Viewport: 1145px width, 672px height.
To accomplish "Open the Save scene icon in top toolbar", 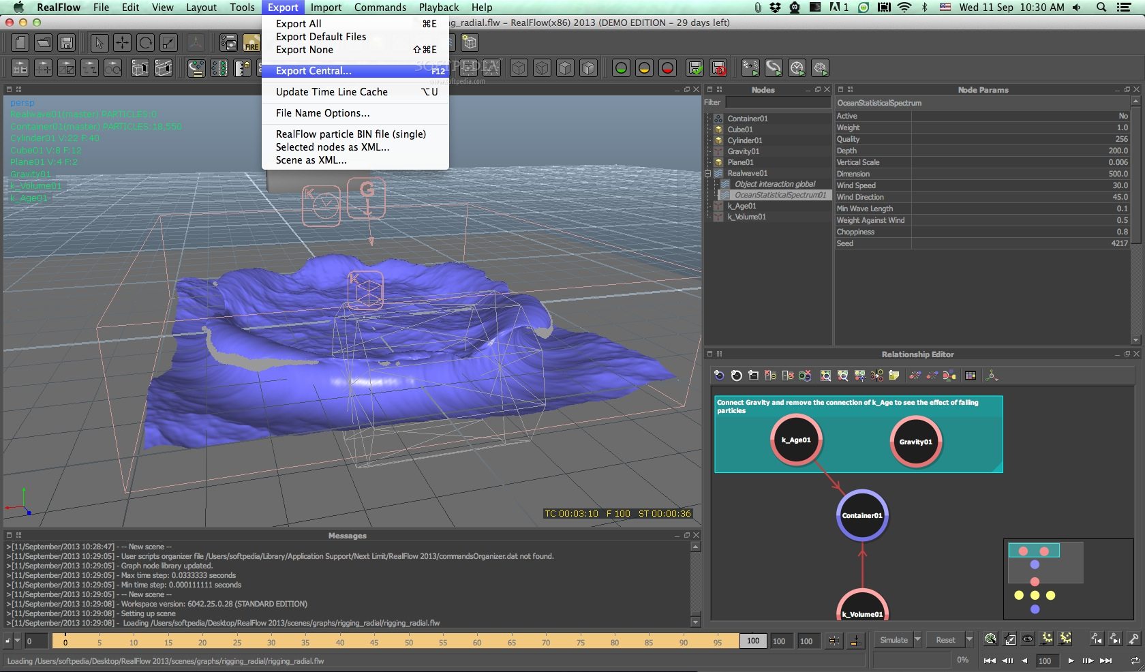I will click(66, 42).
